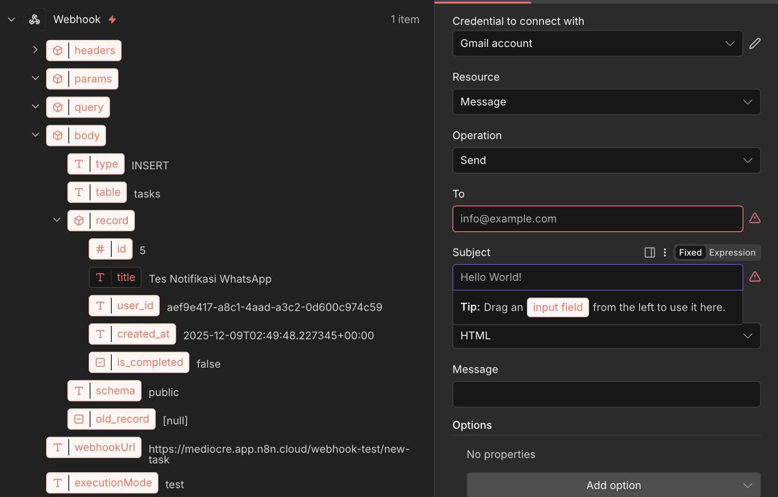The width and height of the screenshot is (778, 497).
Task: Click the empty Message text field
Action: click(x=606, y=394)
